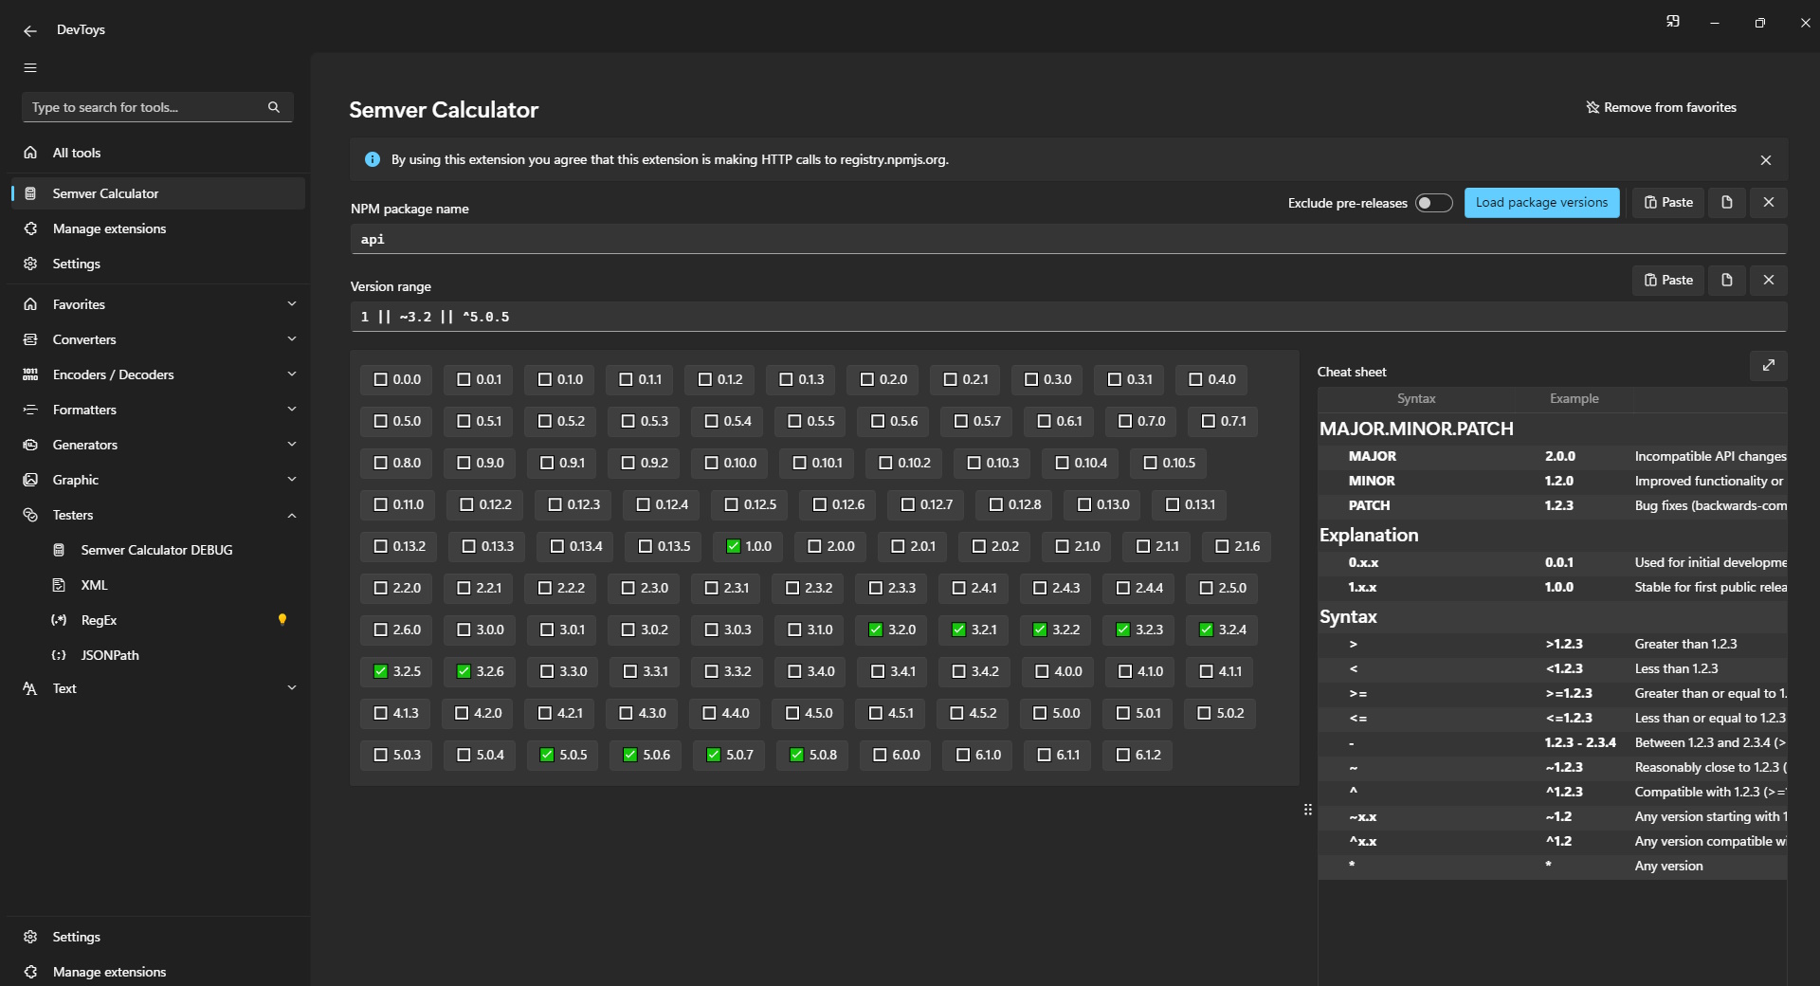Clear the Version range field
The width and height of the screenshot is (1820, 986).
click(1769, 280)
